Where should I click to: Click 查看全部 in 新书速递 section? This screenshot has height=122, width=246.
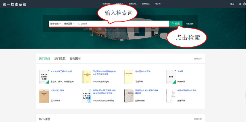(x=198, y=119)
